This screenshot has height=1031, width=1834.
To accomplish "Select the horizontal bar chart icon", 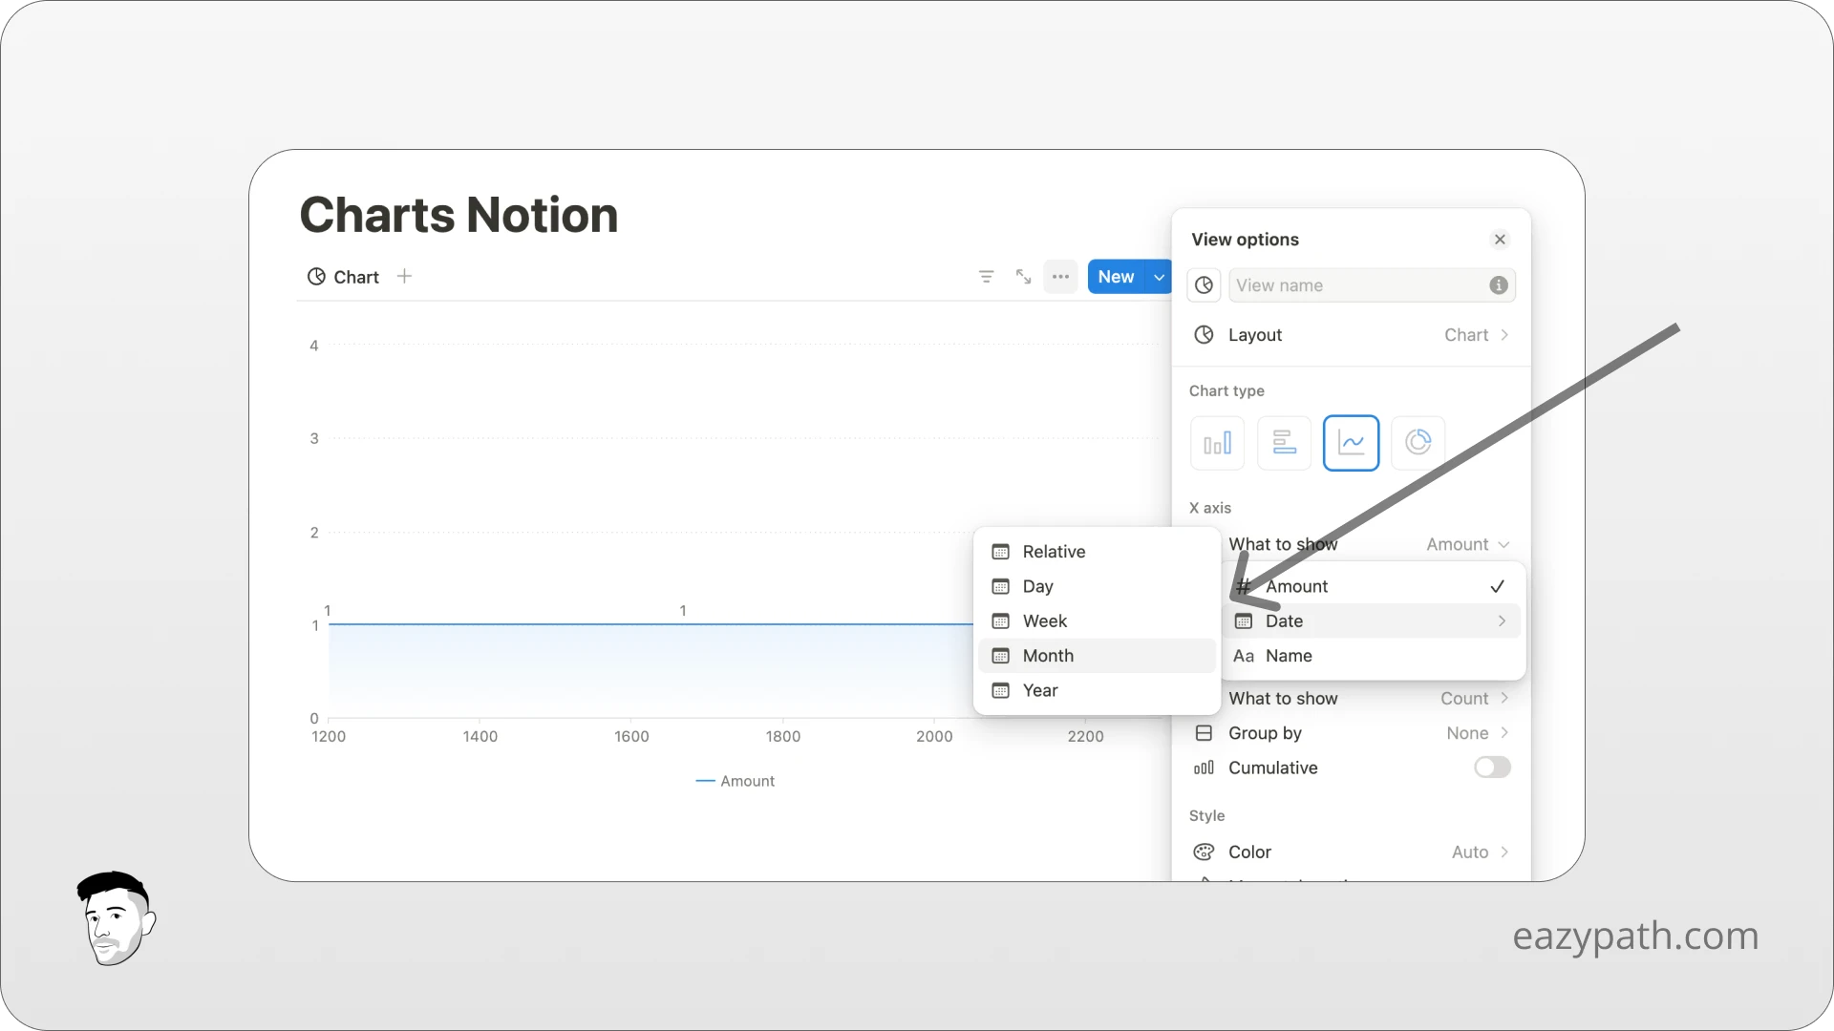I will tap(1284, 442).
